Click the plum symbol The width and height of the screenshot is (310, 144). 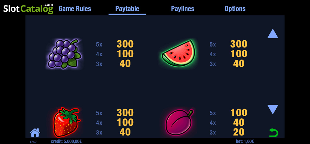click(x=179, y=123)
